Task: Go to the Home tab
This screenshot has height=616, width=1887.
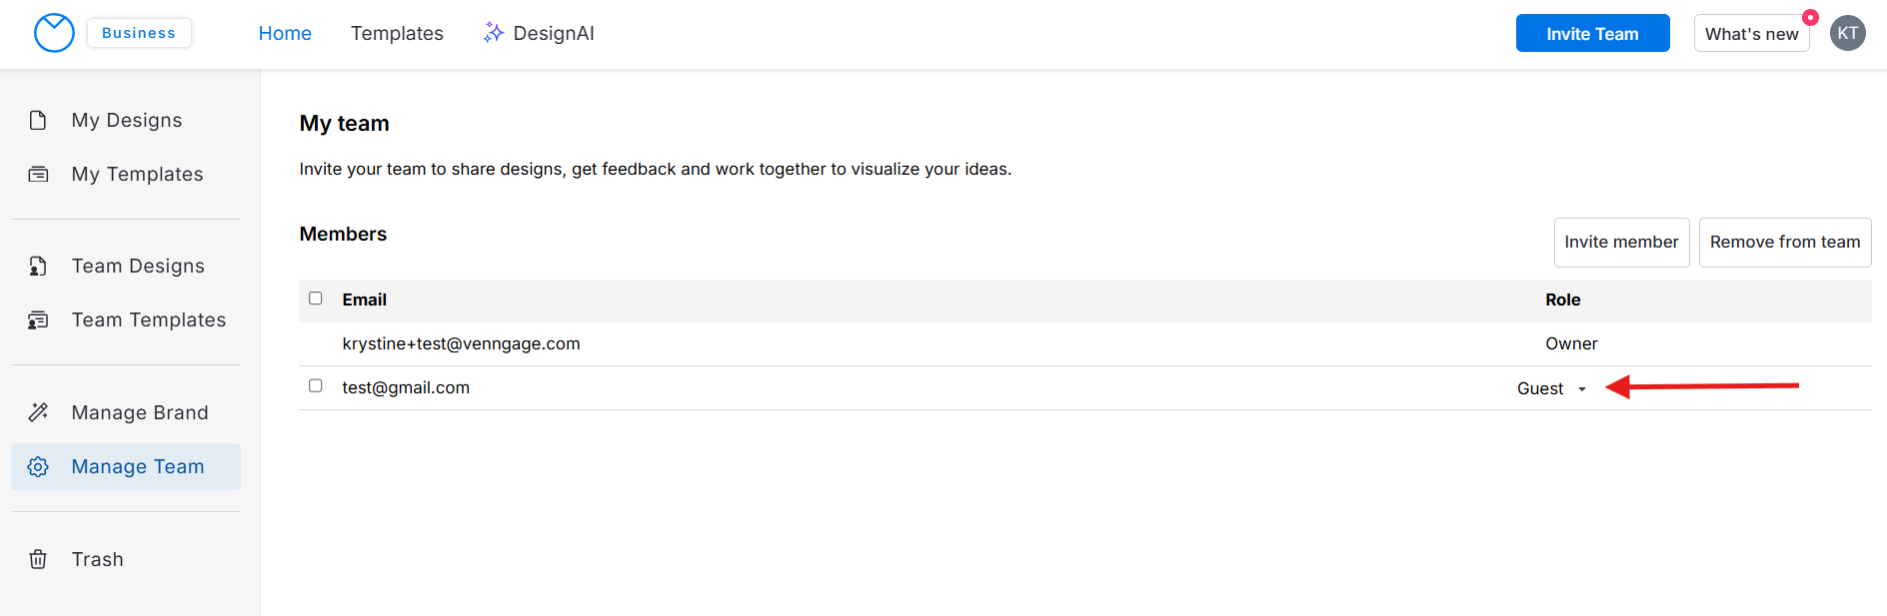Action: 285,33
